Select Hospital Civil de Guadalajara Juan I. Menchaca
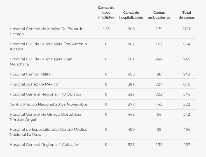 click(x=43, y=62)
